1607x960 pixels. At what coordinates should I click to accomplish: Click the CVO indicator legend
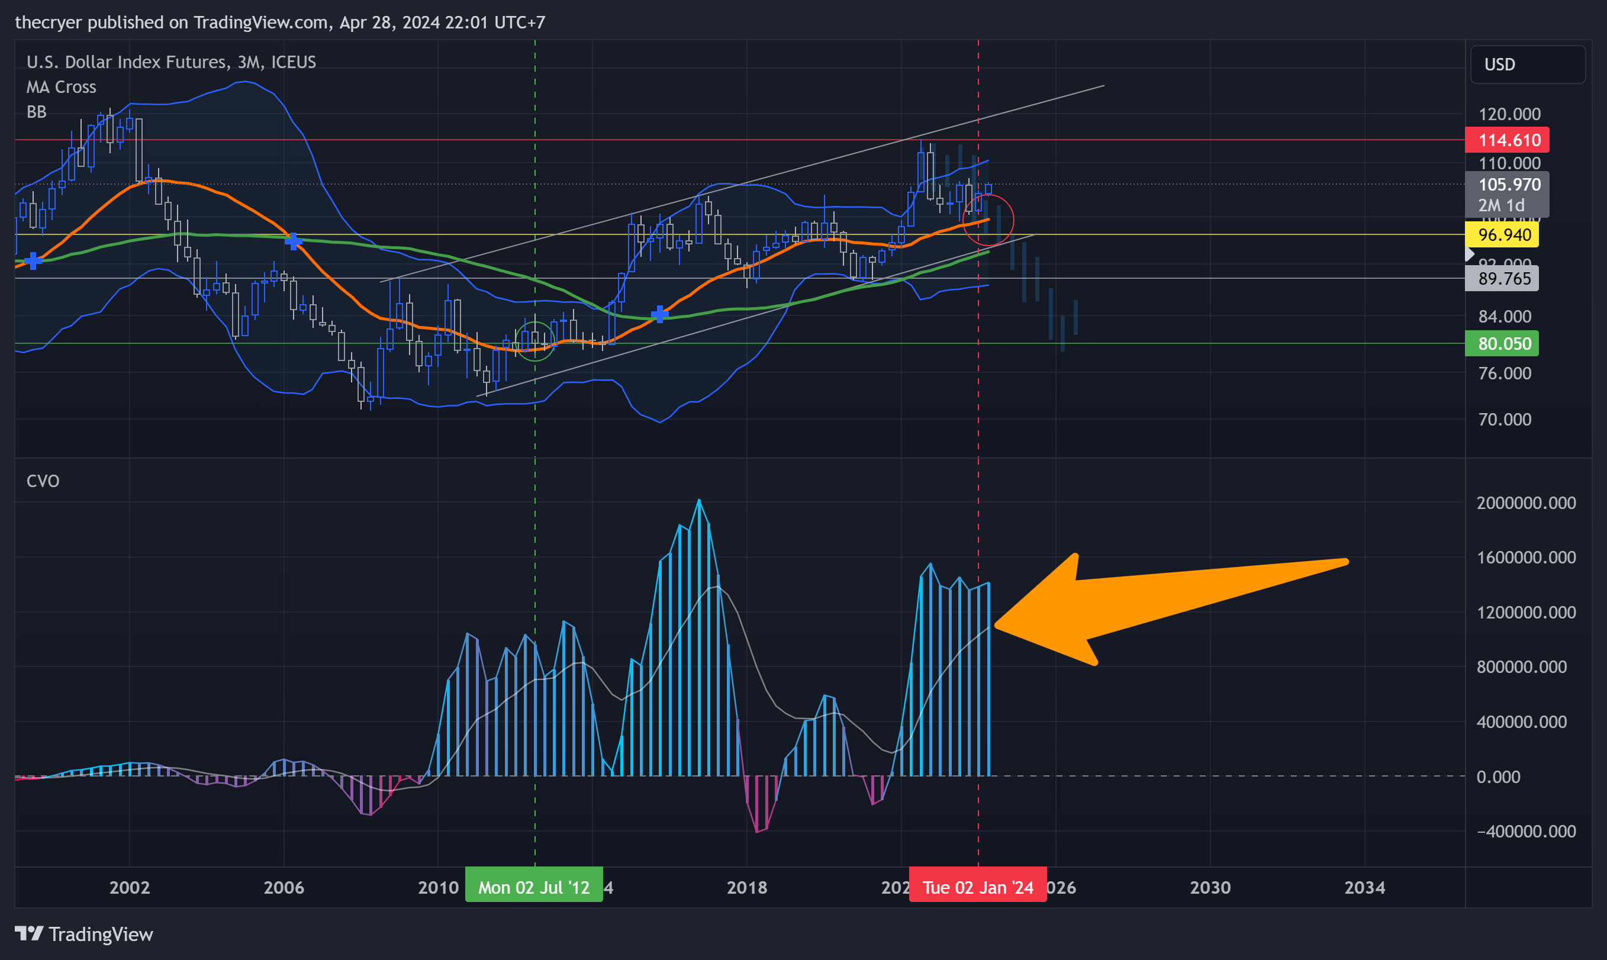43,481
